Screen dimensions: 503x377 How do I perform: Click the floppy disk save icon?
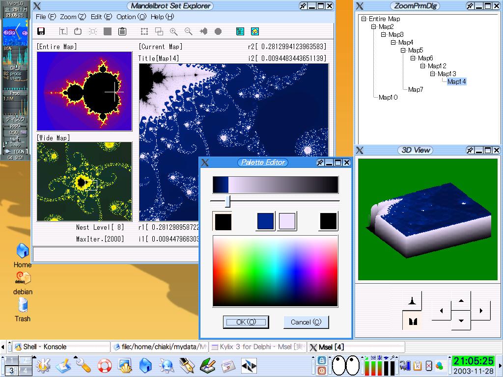tap(41, 31)
